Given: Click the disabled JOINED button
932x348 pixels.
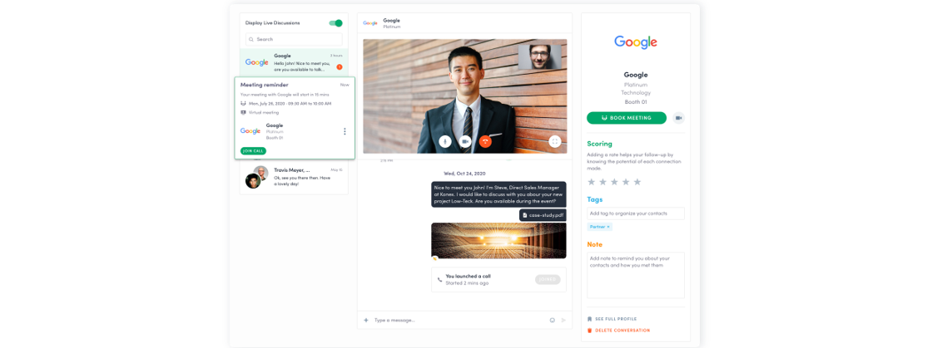Looking at the screenshot, I should (x=548, y=279).
